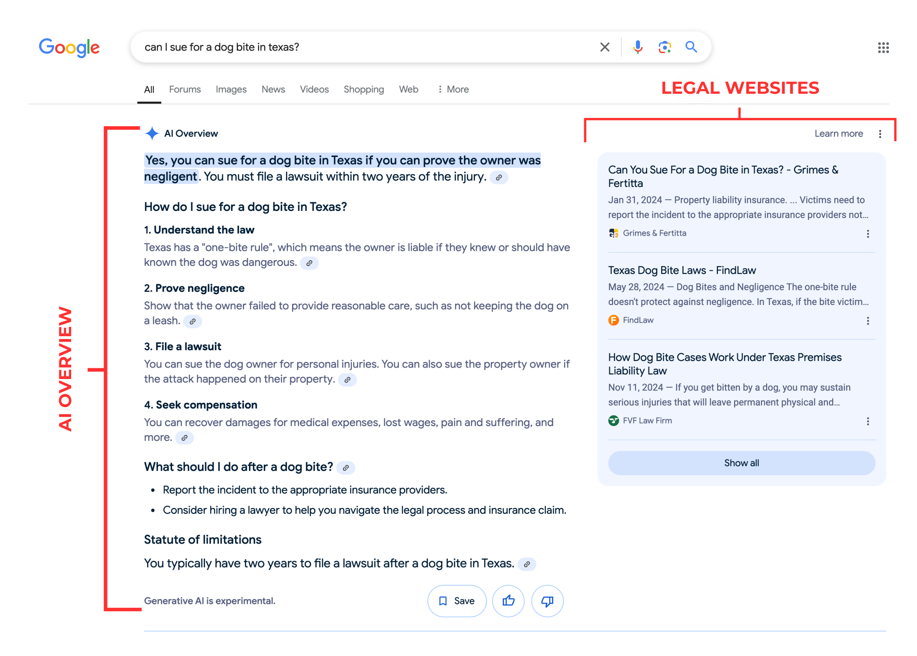Save the AI Overview with the Save button
This screenshot has height=656, width=917.
point(457,601)
